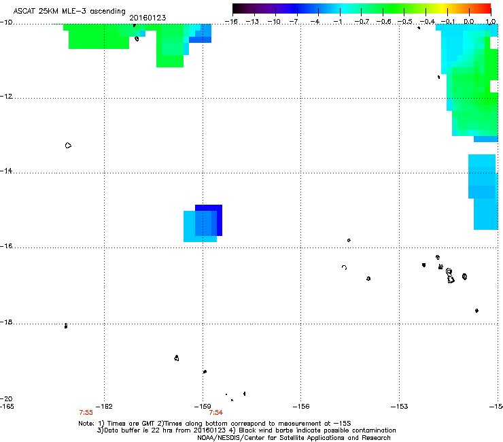Click the longitude label -159
This screenshot has height=442, width=503.
[203, 407]
